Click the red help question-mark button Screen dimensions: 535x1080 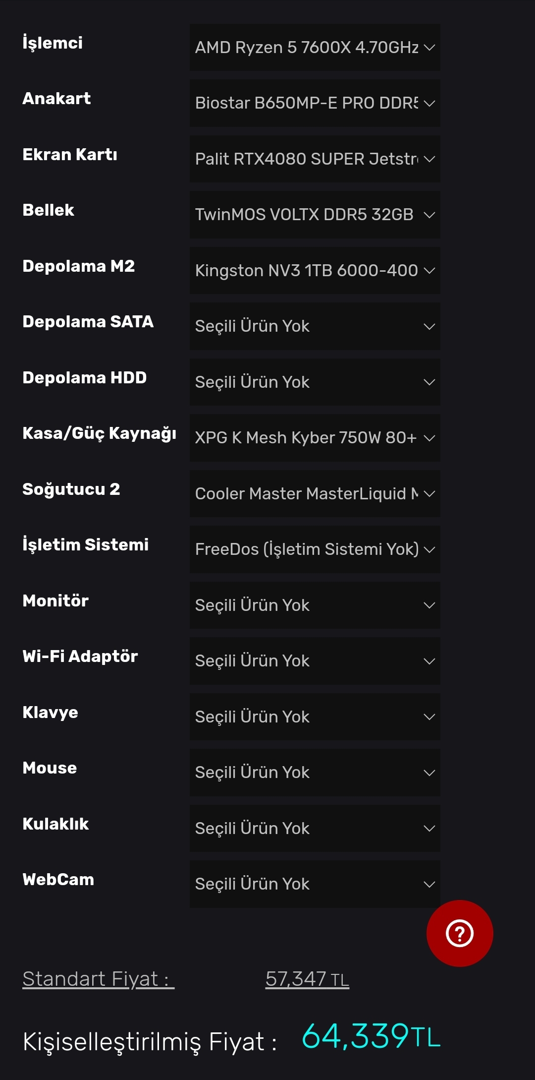click(x=459, y=933)
